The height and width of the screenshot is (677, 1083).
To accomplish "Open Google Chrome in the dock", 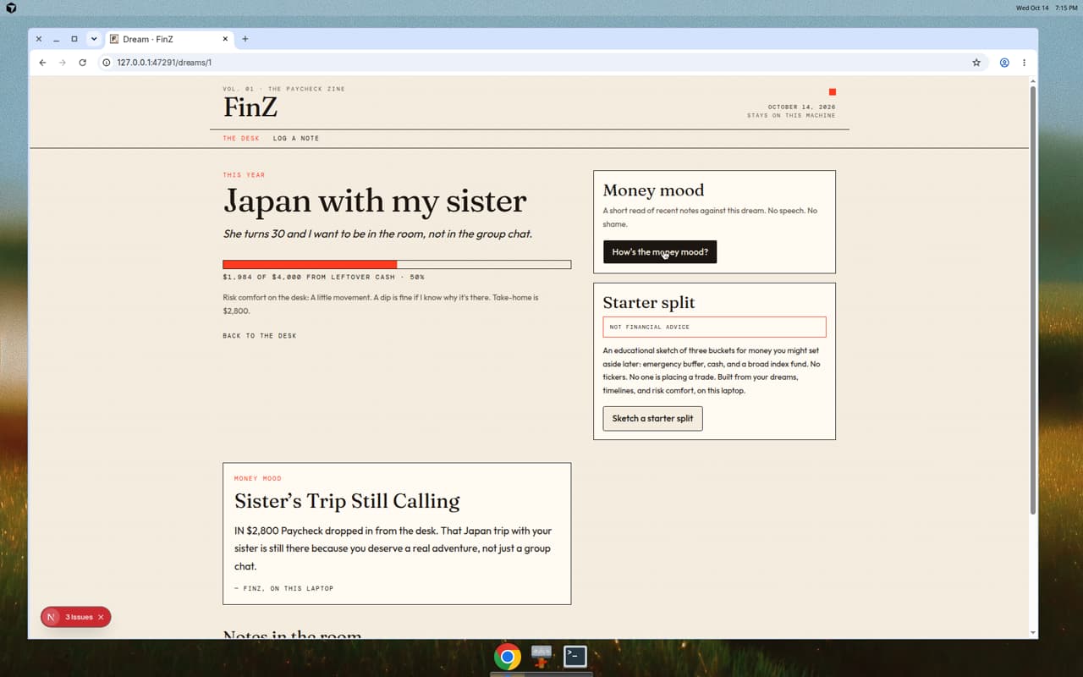I will [x=508, y=656].
